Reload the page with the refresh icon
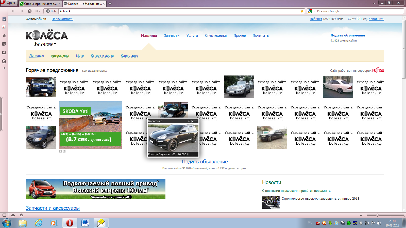Viewport: 406px width, 228px height. point(30,11)
